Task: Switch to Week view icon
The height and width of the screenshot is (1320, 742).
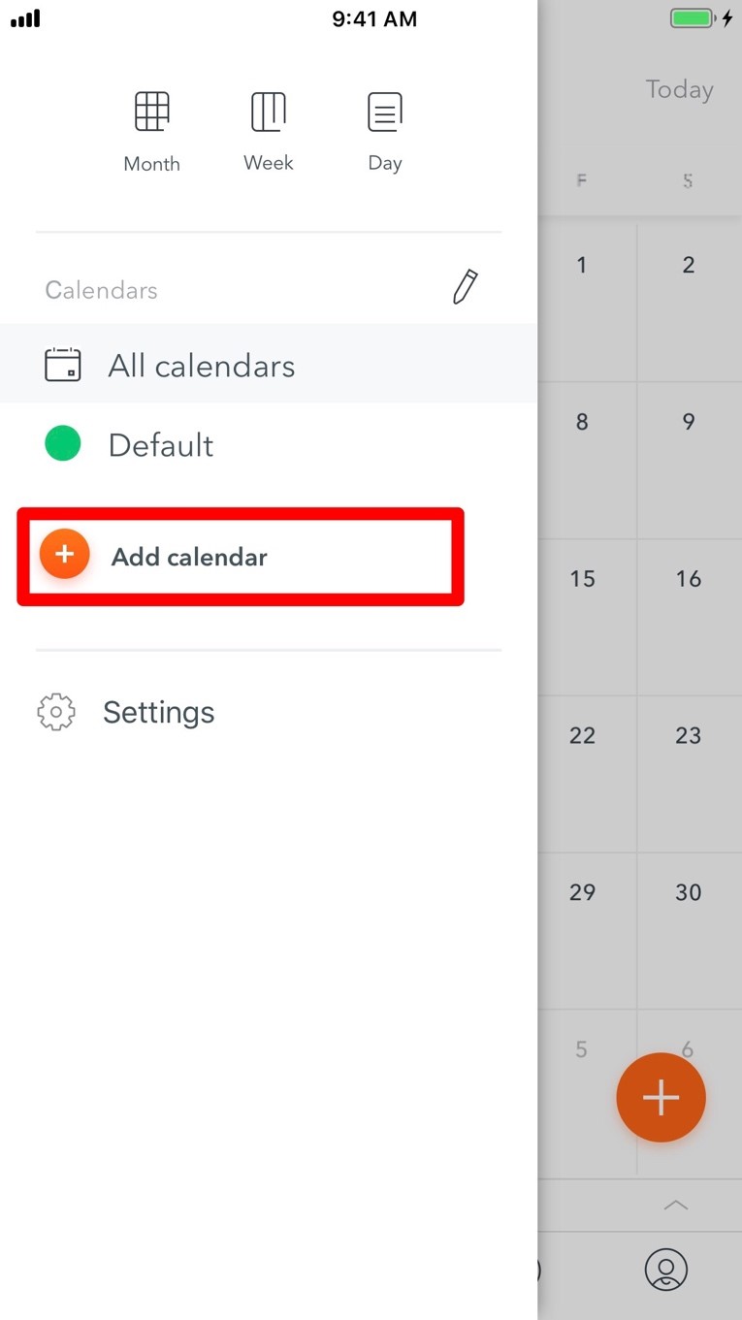Action: [x=269, y=112]
